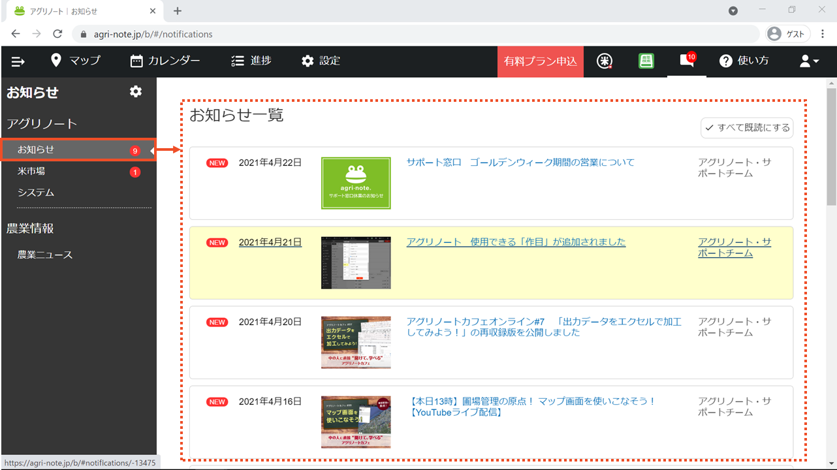Close the アグリノート browser tab
This screenshot has width=837, height=470.
153,11
